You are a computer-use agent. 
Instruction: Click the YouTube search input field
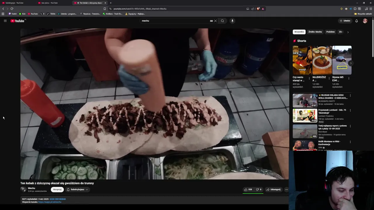[x=175, y=21]
